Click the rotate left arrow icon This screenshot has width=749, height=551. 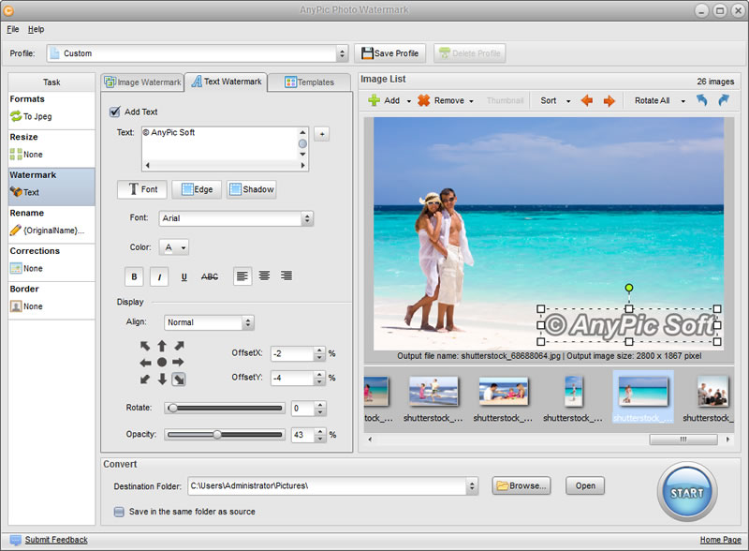click(x=701, y=100)
